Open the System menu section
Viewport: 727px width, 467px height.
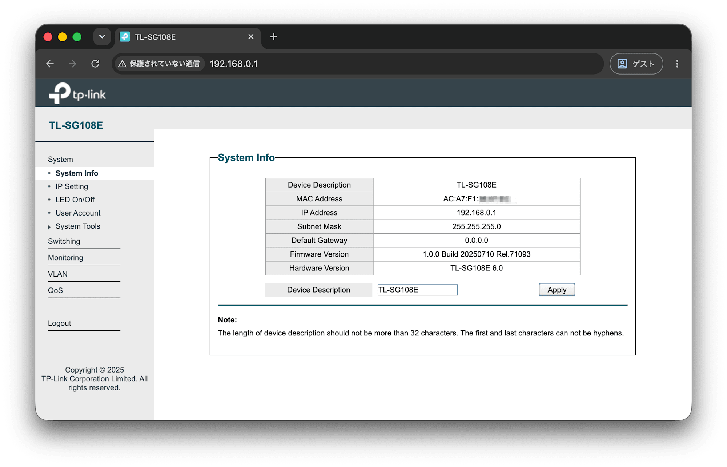point(60,159)
